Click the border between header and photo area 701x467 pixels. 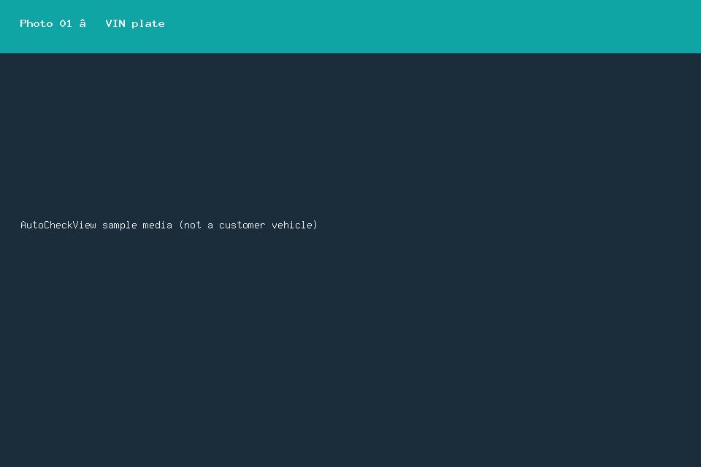tap(350, 53)
